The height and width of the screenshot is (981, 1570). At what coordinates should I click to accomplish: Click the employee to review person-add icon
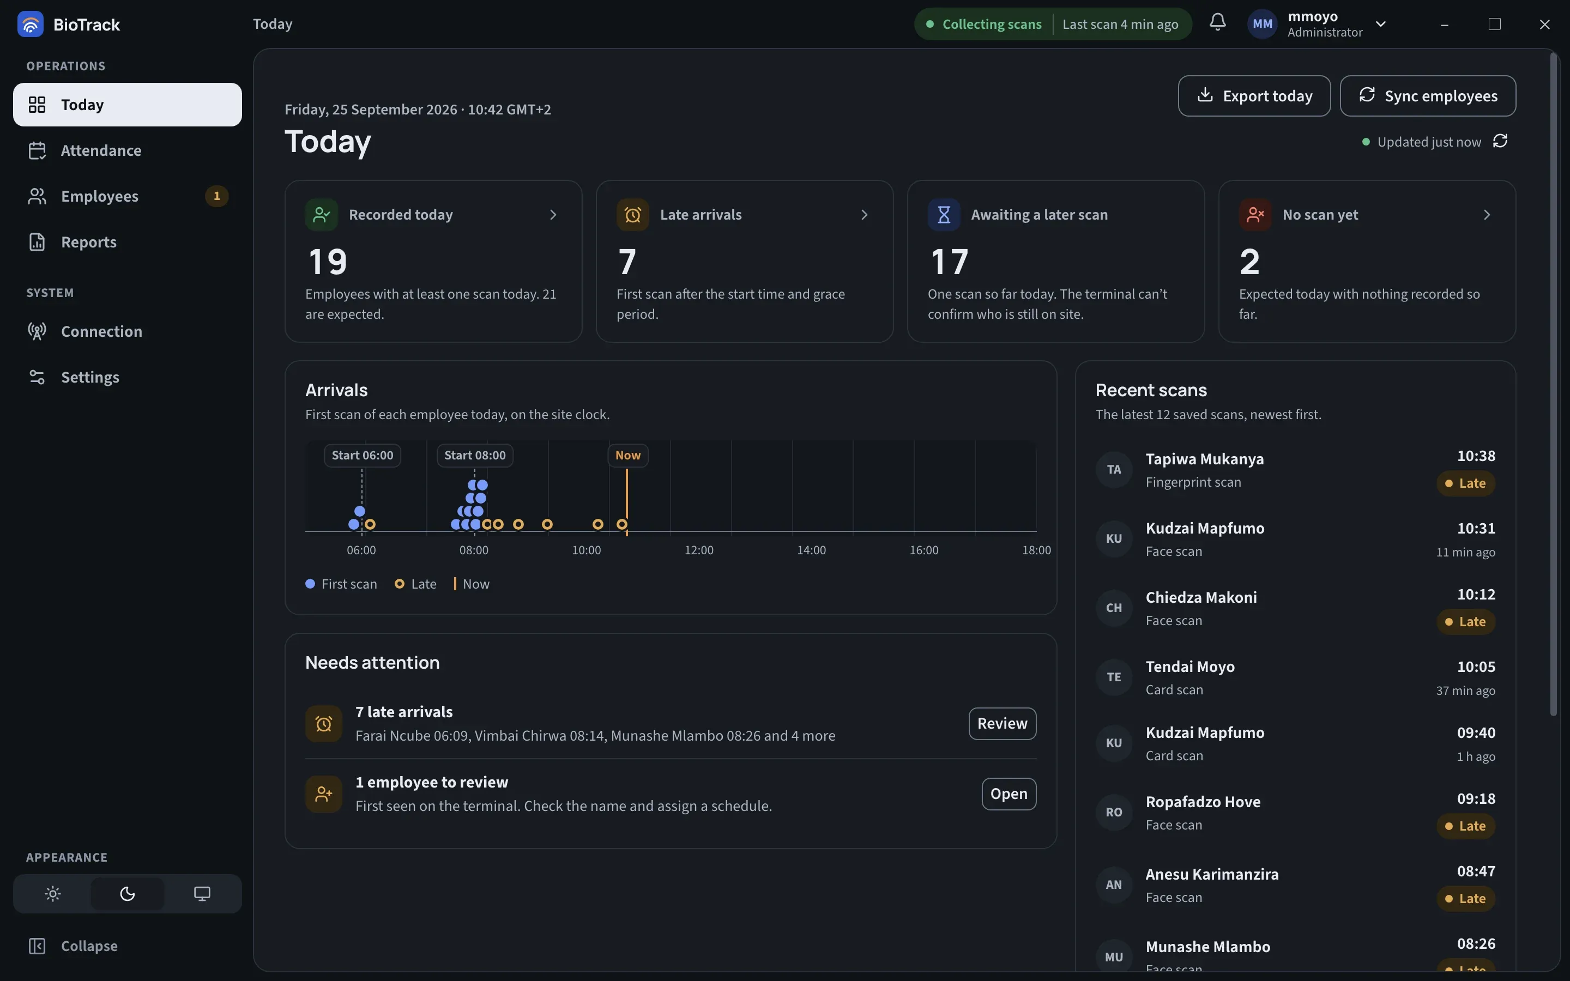[324, 794]
